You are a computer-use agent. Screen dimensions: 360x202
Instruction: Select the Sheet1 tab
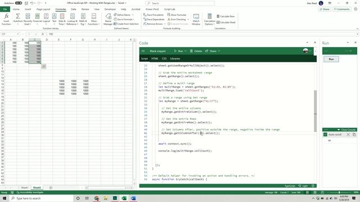(x=25, y=187)
